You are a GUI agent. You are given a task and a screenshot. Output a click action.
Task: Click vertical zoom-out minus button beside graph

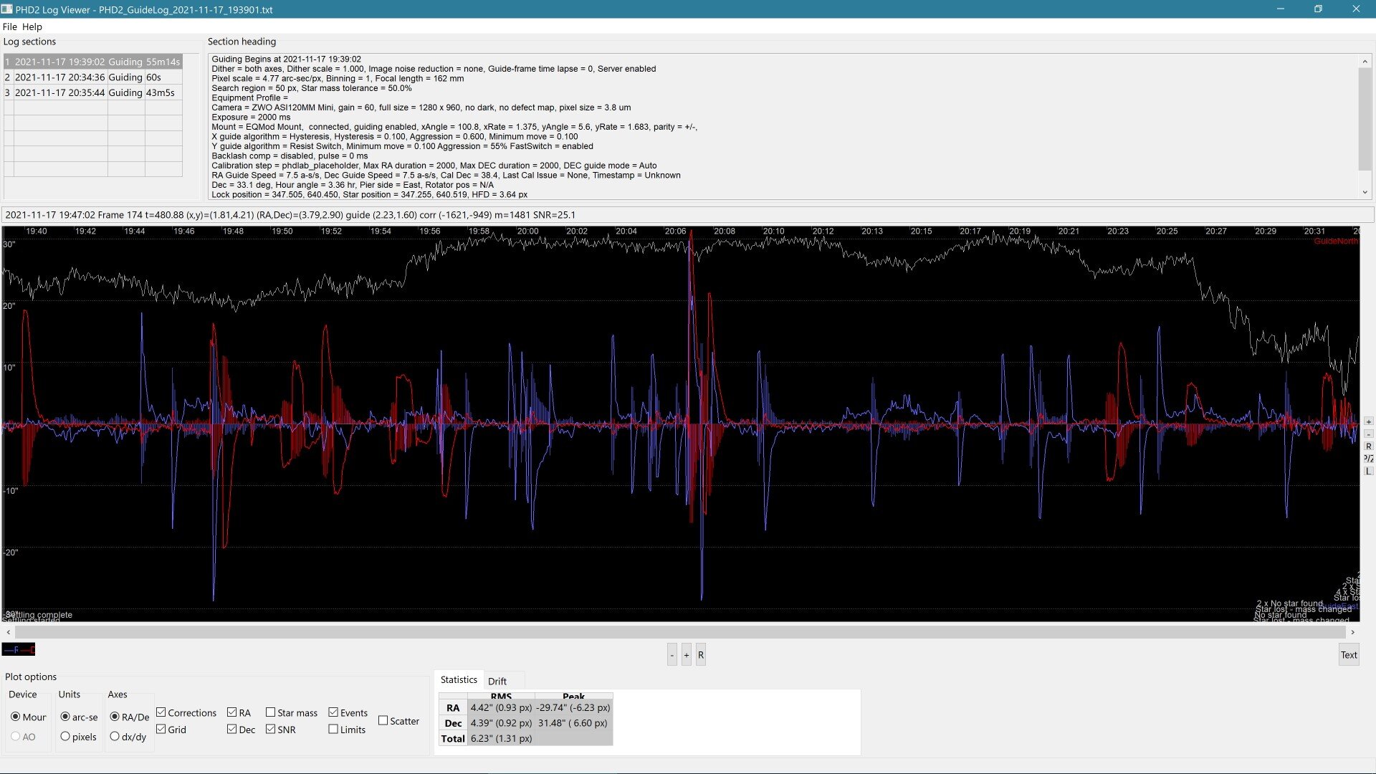[1368, 434]
